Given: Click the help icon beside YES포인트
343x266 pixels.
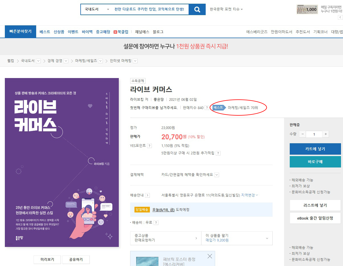Looking at the screenshot, I should (x=150, y=146).
